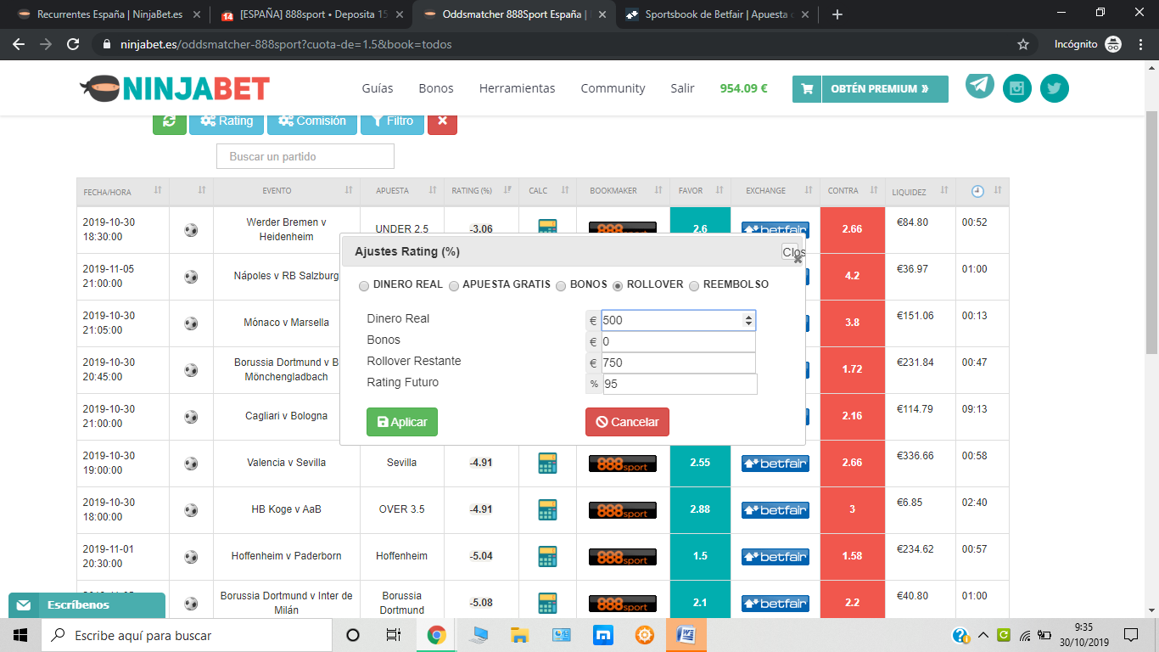Select the REEMBOLSO radio option

[x=694, y=285]
